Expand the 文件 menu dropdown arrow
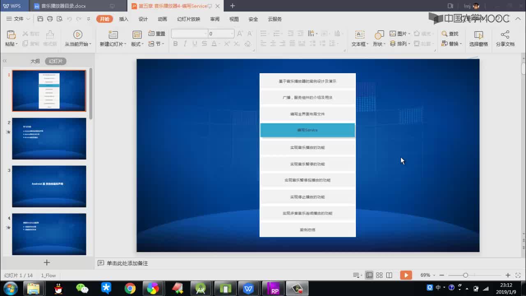Screen dimensions: 526x296 click(28, 19)
